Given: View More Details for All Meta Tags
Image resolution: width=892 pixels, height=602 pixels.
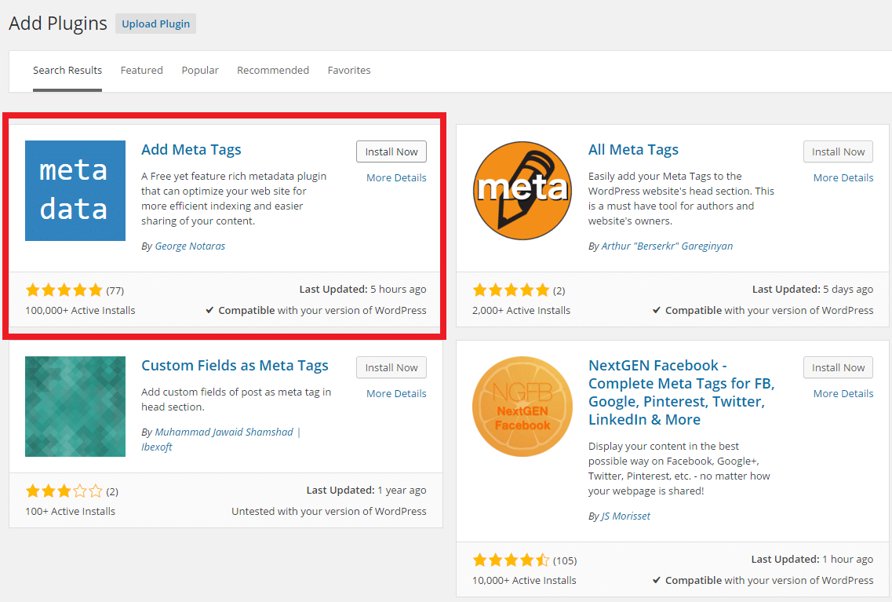Looking at the screenshot, I should click(x=843, y=177).
